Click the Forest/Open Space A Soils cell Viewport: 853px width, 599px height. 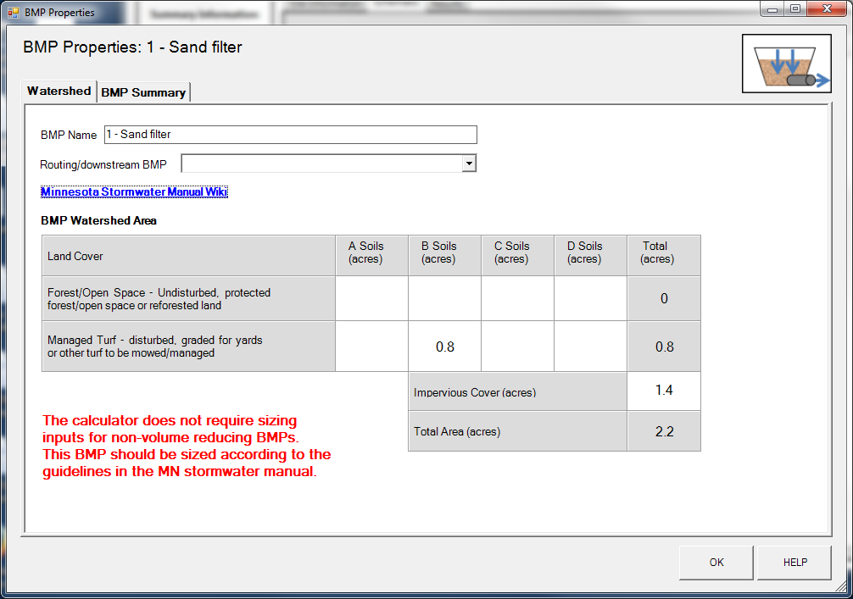coord(371,298)
